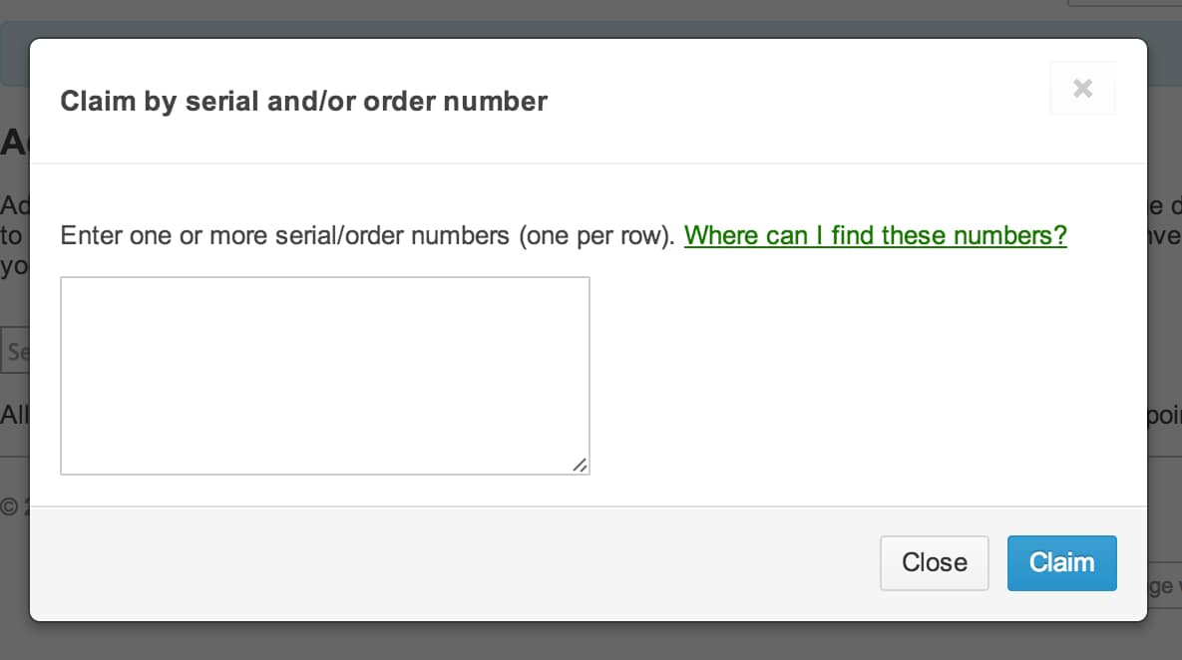Viewport: 1182px width, 660px height.
Task: Click the Claim button
Action: click(x=1061, y=563)
